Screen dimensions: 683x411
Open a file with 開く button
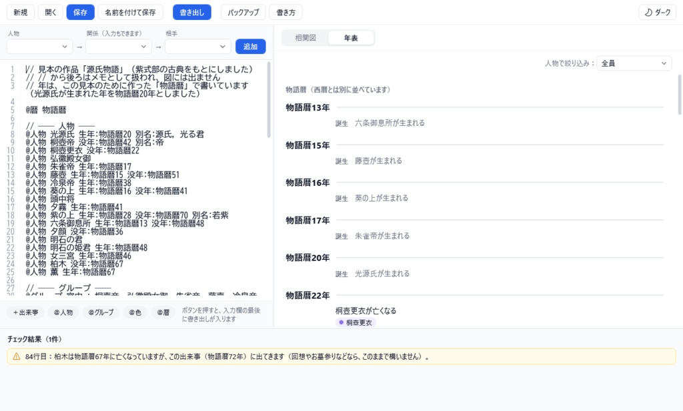click(x=51, y=12)
